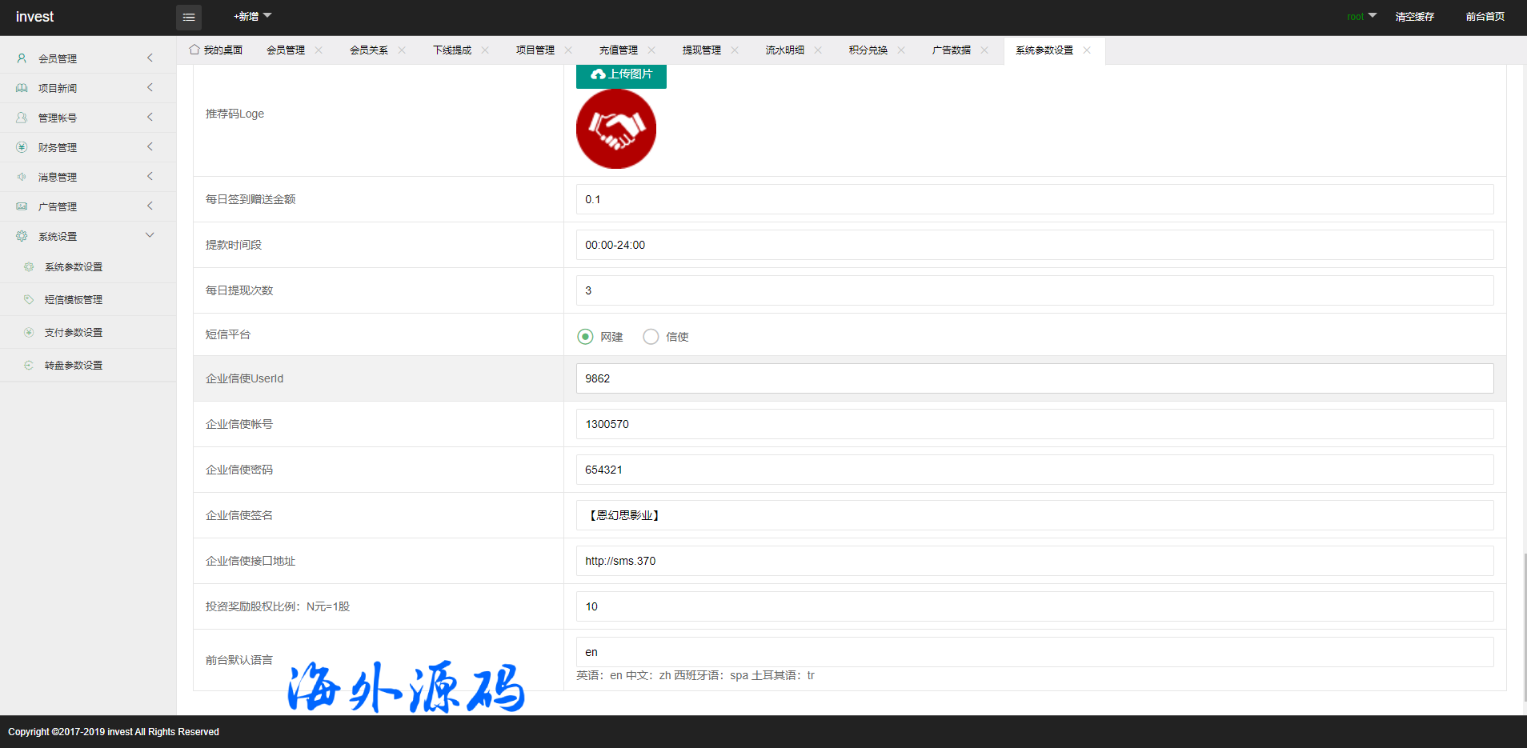Click the 会员管理 user icon in sidebar
The height and width of the screenshot is (748, 1527).
point(22,58)
